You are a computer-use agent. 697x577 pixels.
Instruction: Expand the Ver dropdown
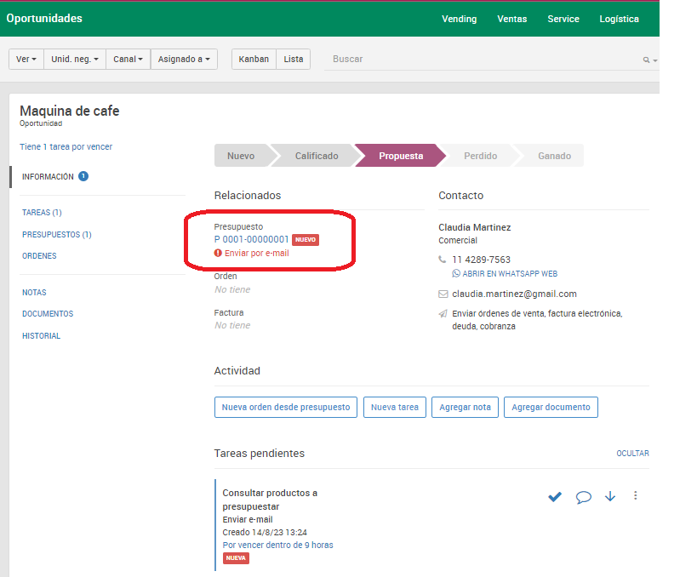(26, 59)
